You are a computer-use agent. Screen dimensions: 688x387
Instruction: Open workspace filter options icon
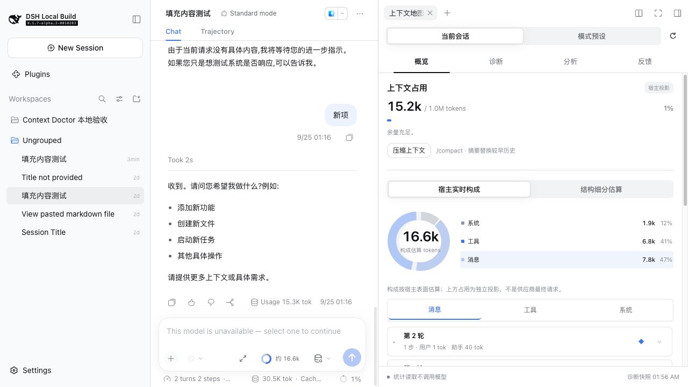point(119,99)
